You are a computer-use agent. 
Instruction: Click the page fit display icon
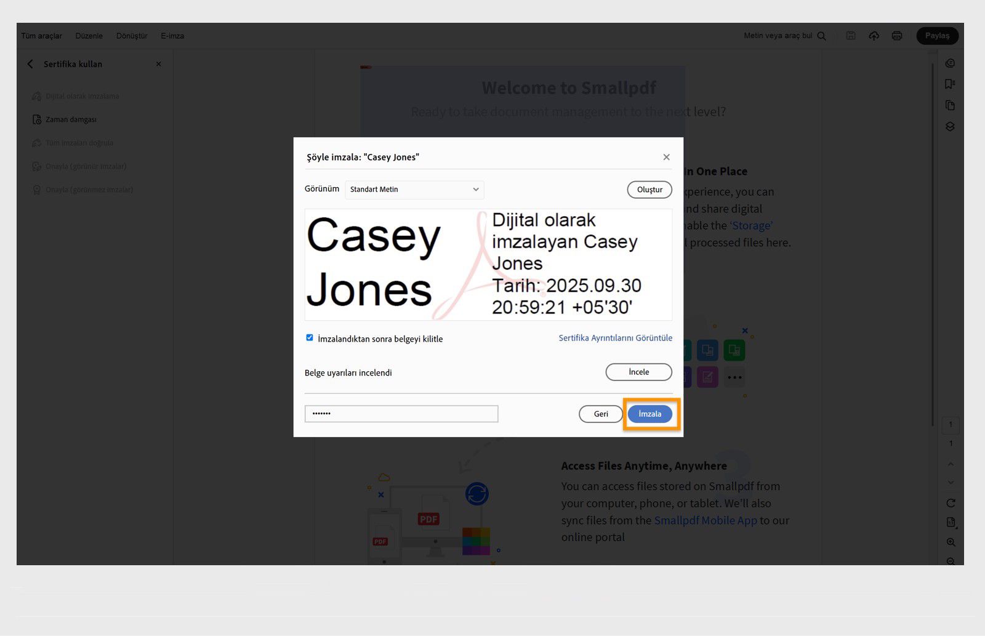(x=951, y=523)
